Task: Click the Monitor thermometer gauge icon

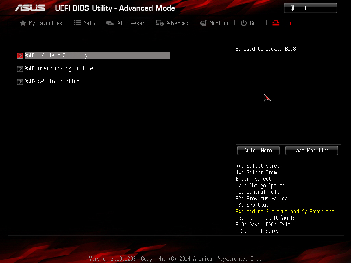Action: click(x=203, y=23)
